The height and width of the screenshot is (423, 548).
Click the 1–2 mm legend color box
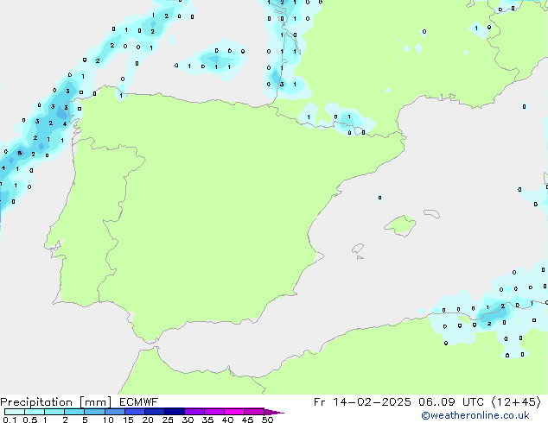click(54, 412)
